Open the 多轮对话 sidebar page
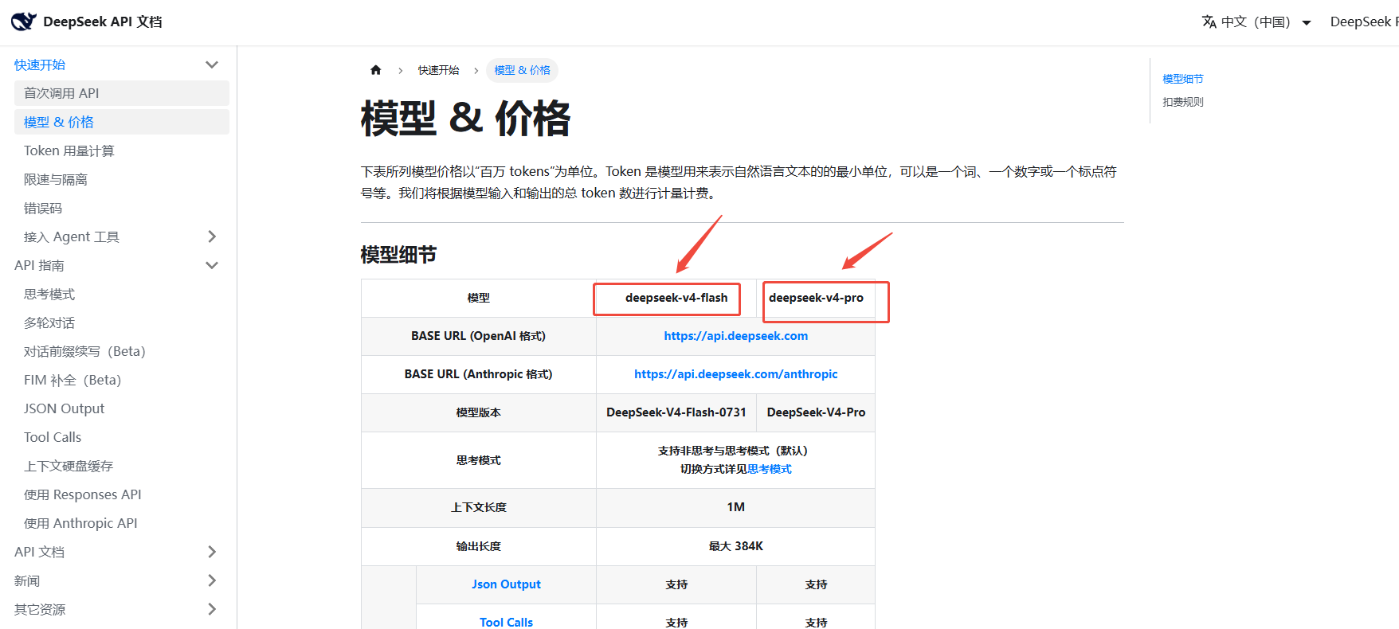 click(x=122, y=322)
